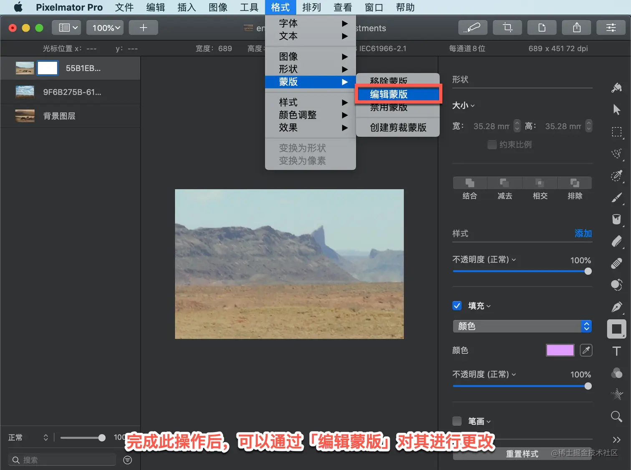The image size is (631, 470).
Task: Select the 背景图层 layer
Action: coord(70,116)
